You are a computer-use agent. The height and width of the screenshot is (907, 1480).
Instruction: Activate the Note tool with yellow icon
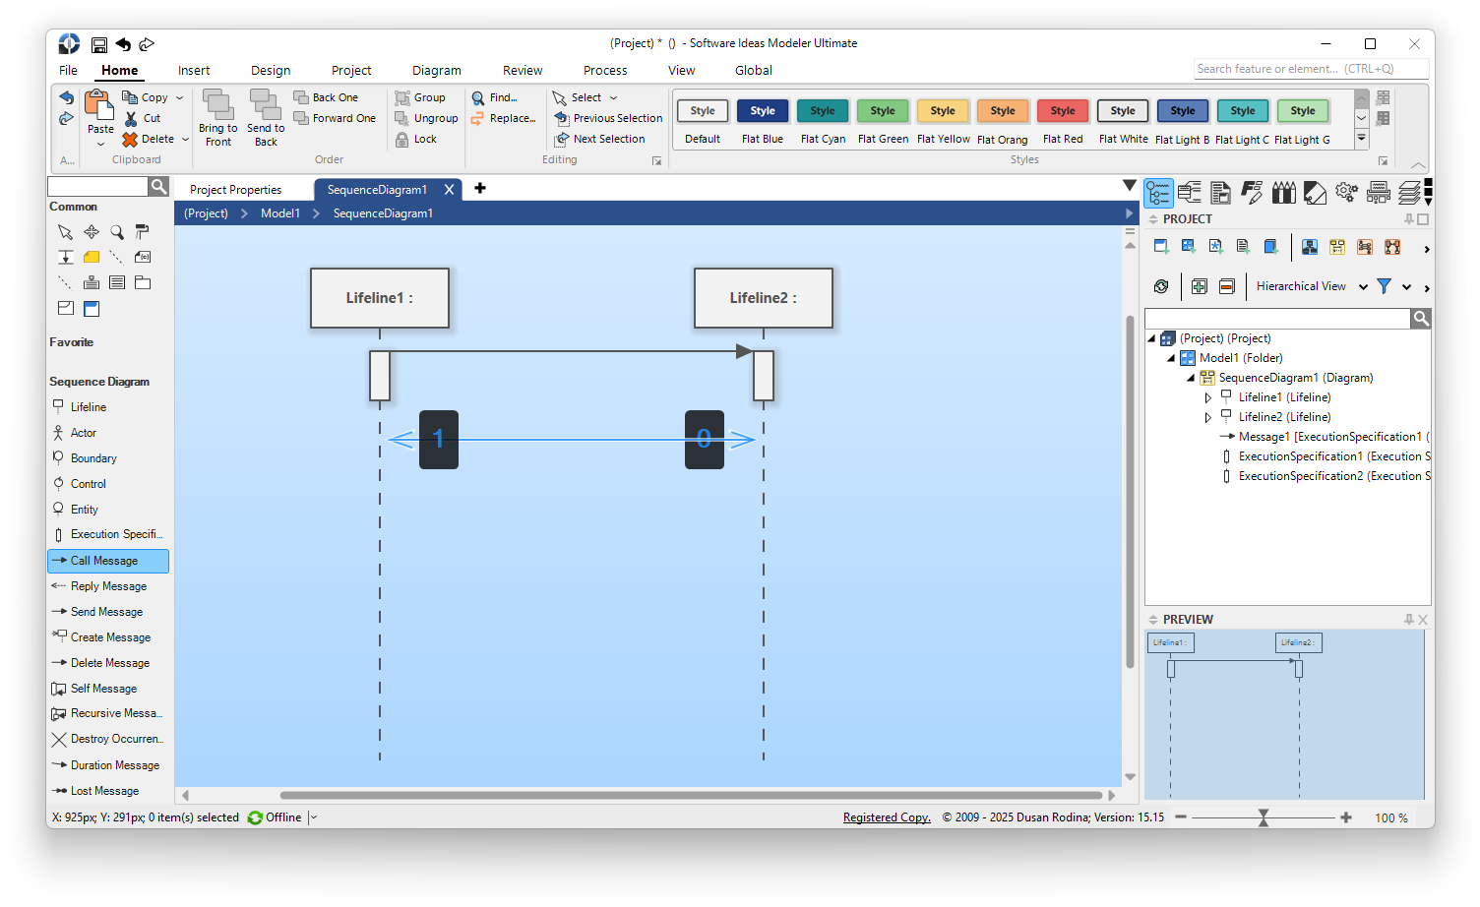click(x=91, y=256)
